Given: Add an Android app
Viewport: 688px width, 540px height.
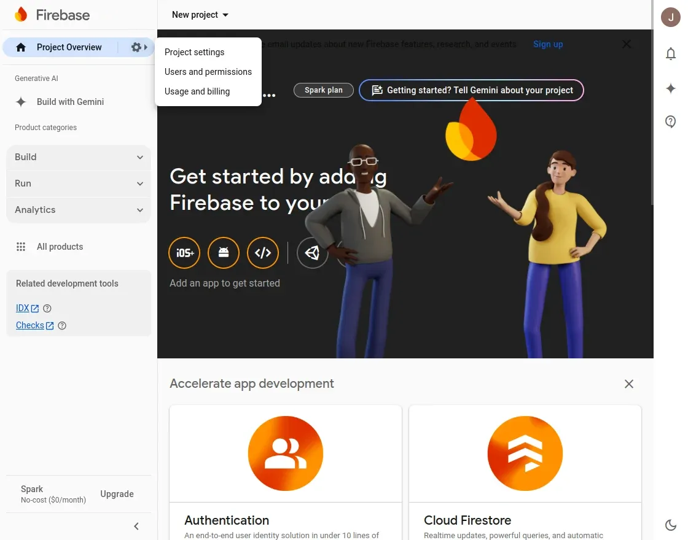Looking at the screenshot, I should pos(224,253).
